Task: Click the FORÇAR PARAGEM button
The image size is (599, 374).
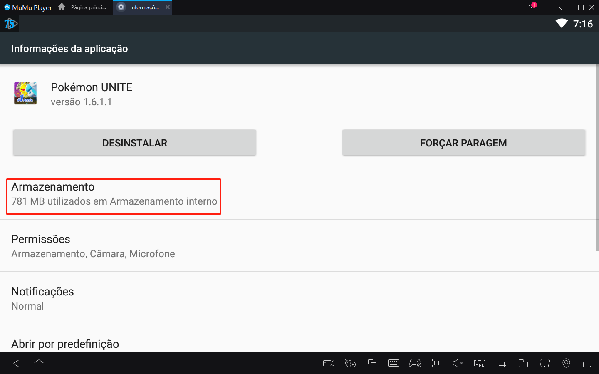Action: (464, 143)
